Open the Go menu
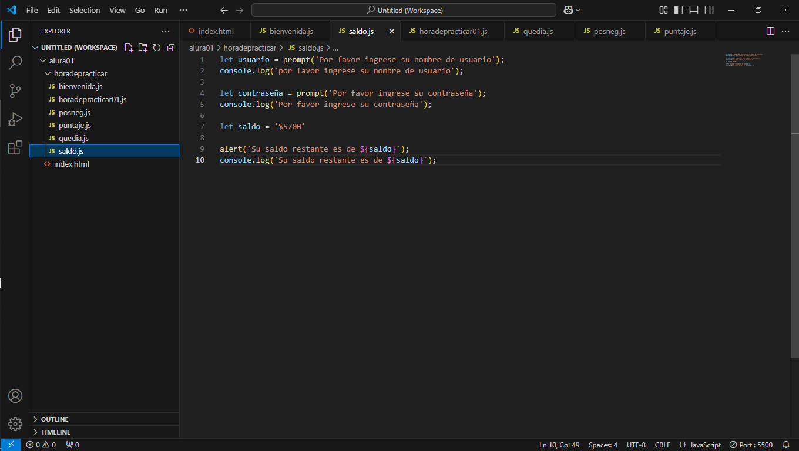The width and height of the screenshot is (799, 451). pos(140,10)
